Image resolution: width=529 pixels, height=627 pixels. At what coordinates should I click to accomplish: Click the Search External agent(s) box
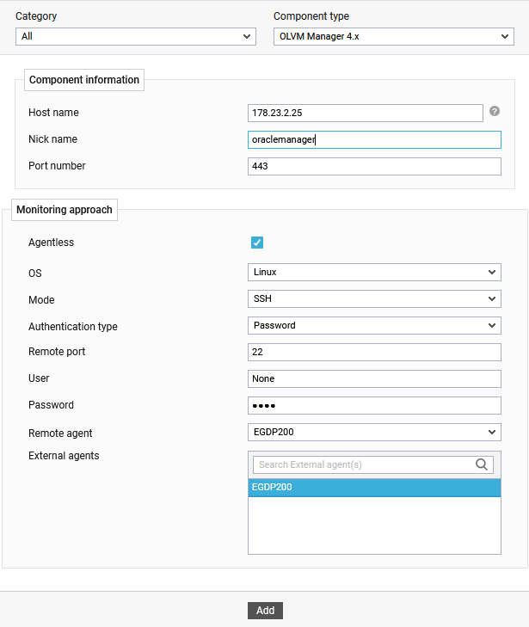tap(365, 464)
